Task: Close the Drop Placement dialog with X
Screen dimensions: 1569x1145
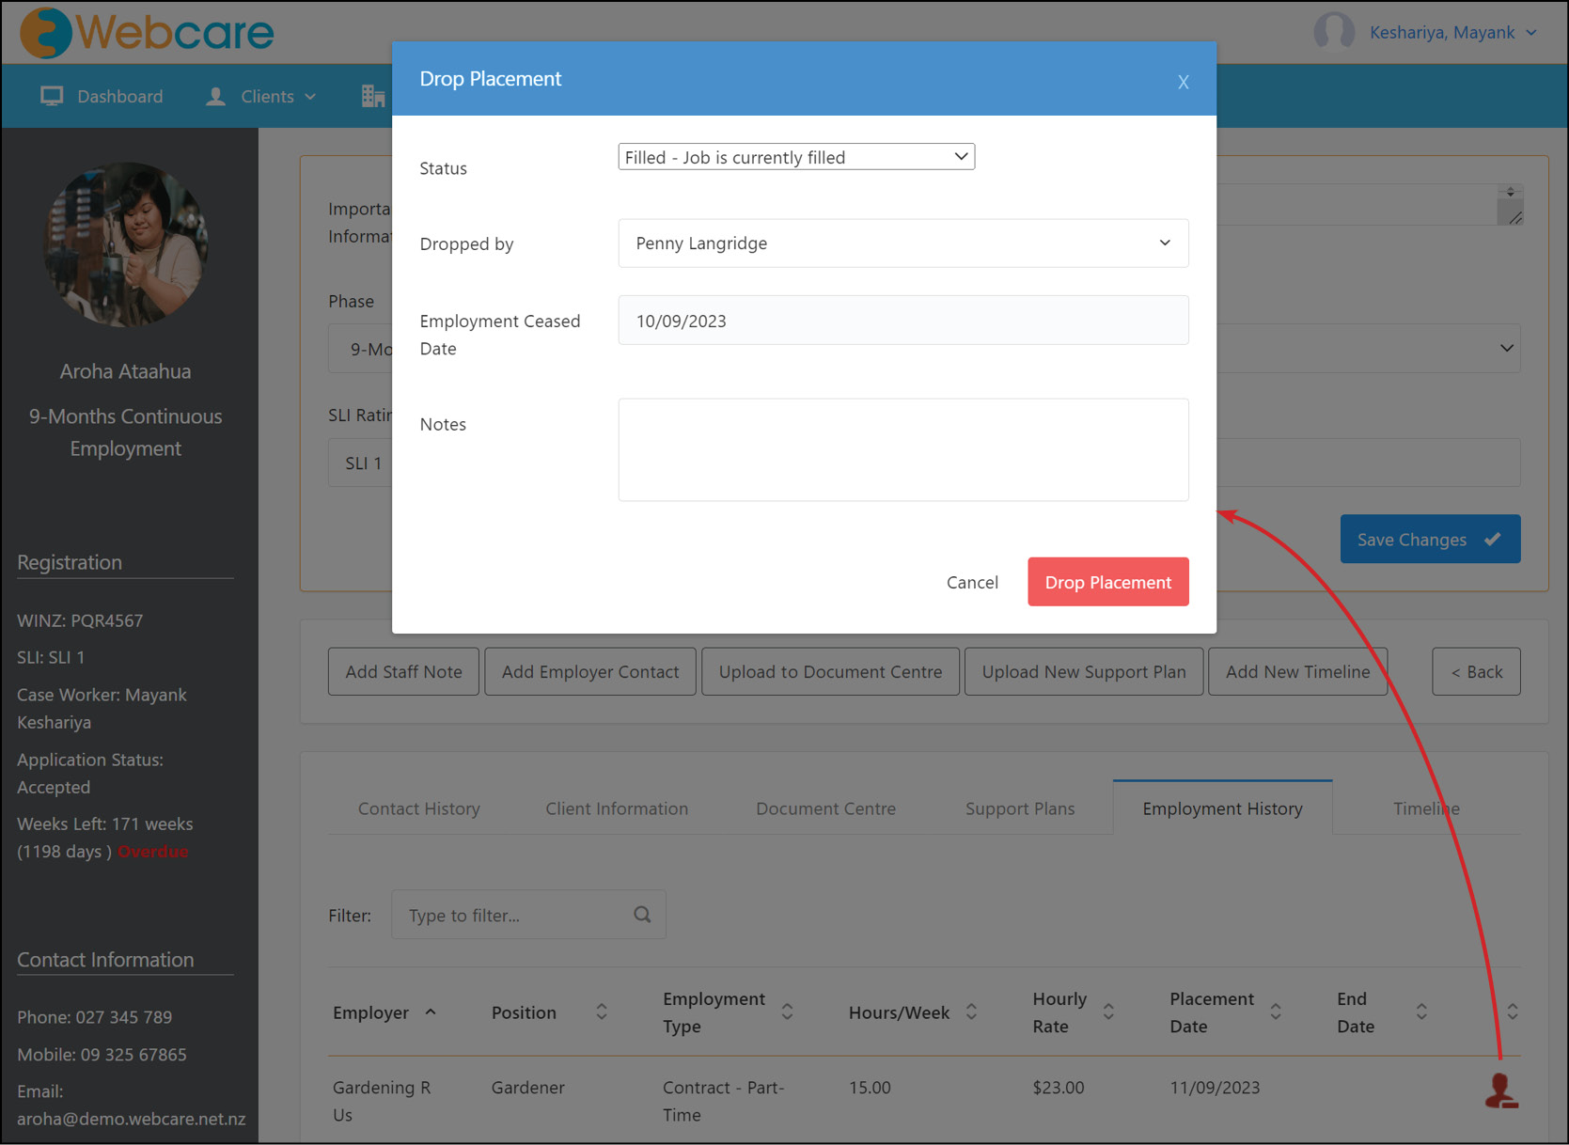Action: [1184, 82]
